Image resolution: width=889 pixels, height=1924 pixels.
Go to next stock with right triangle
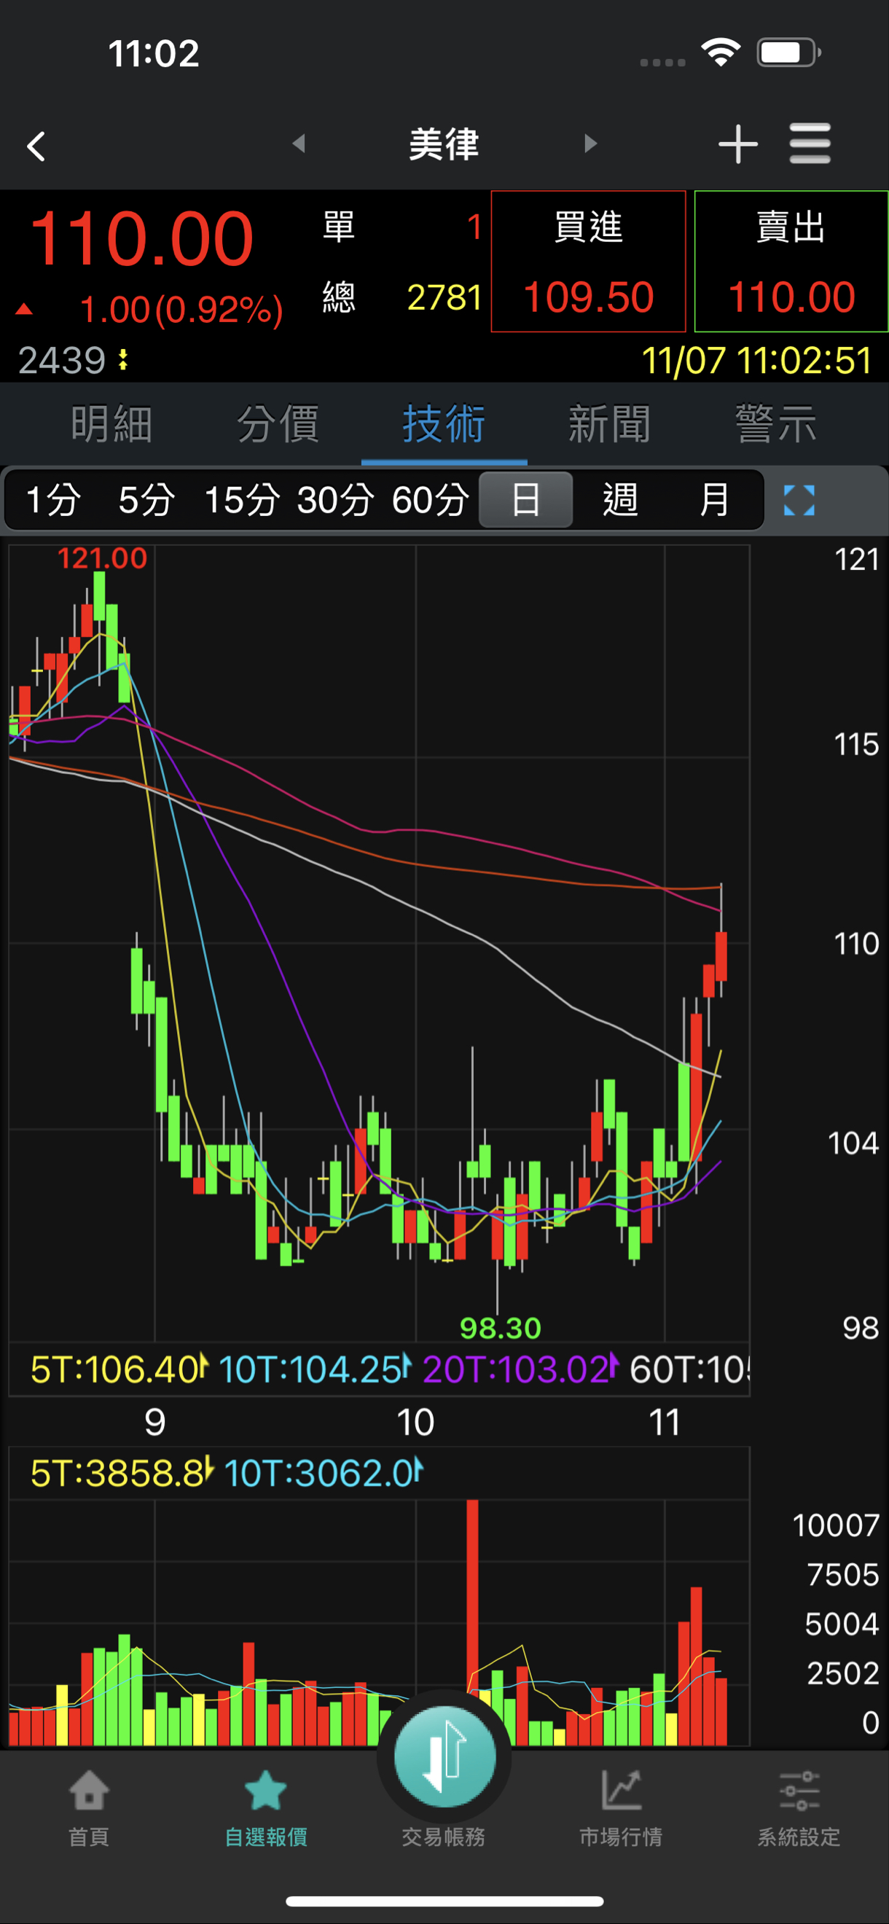pyautogui.click(x=590, y=143)
